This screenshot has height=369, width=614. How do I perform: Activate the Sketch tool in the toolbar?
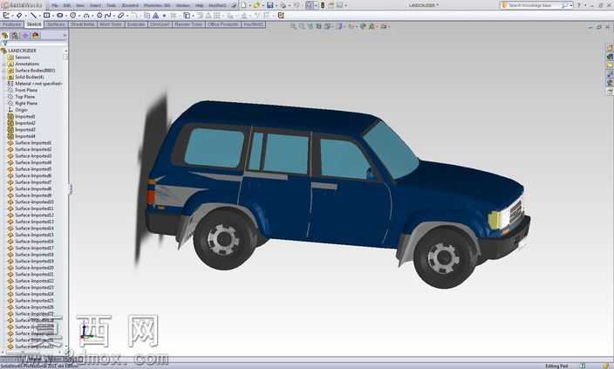[x=6, y=16]
